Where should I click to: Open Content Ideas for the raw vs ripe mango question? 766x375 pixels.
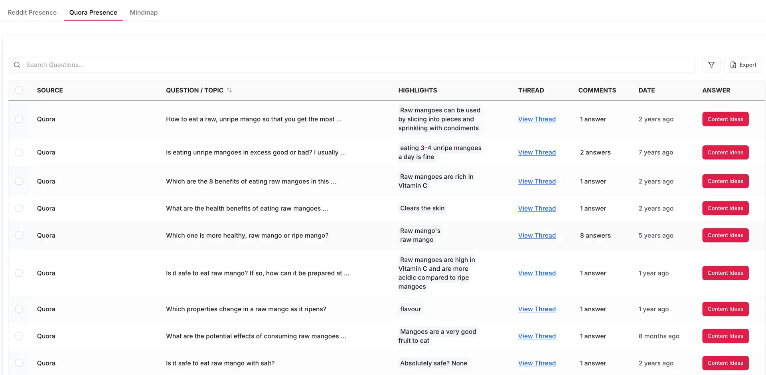(x=725, y=235)
